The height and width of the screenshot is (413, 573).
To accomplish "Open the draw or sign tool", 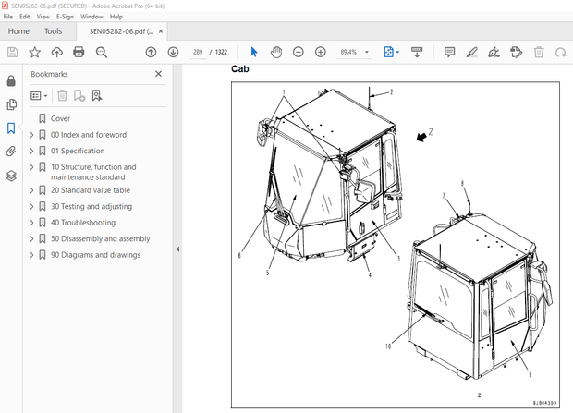I will pos(494,53).
